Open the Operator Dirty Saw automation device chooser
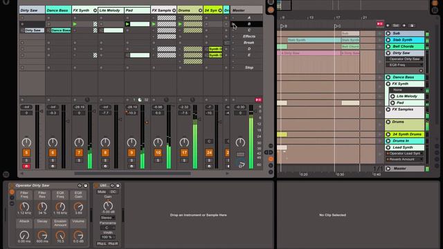 404,59
